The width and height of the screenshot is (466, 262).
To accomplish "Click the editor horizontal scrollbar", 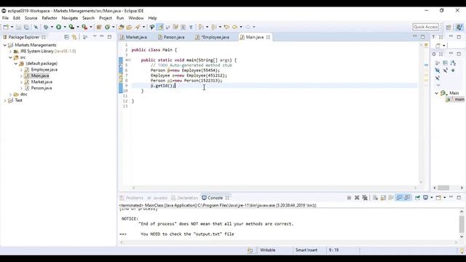I will [275, 188].
